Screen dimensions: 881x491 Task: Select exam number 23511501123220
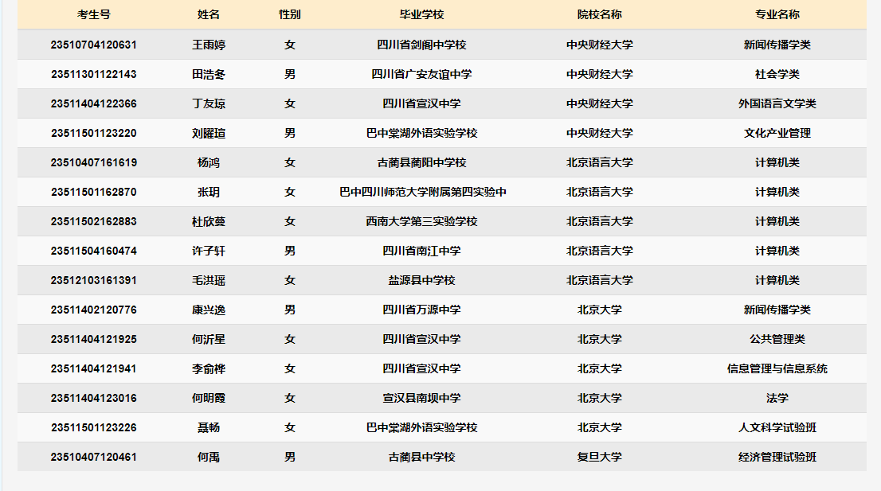point(94,133)
